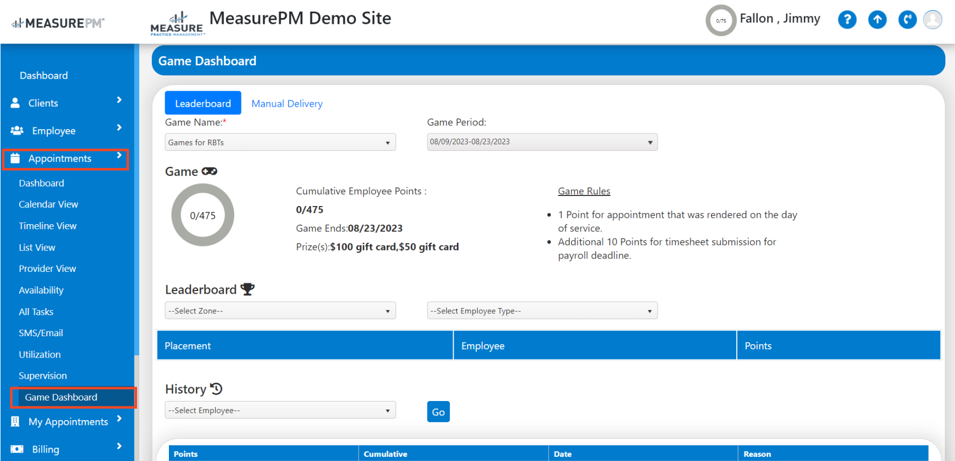The height and width of the screenshot is (461, 955).
Task: Open the Game Period dropdown
Action: pyautogui.click(x=542, y=142)
